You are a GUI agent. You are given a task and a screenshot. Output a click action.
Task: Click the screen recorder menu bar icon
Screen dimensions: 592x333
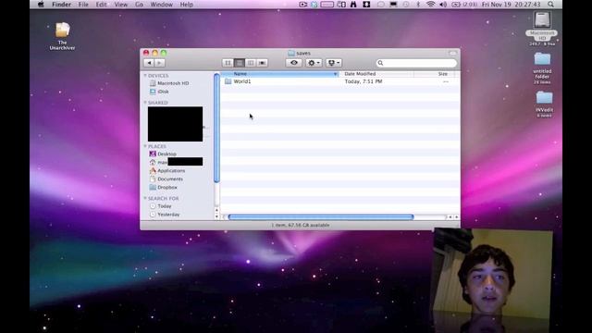point(302,5)
